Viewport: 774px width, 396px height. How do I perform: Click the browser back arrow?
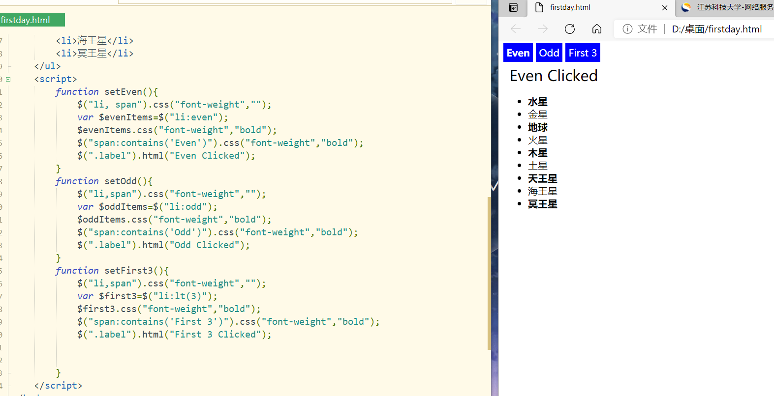(516, 29)
